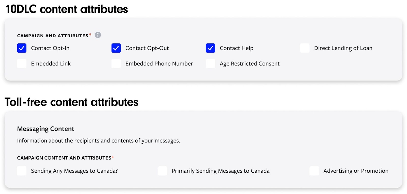407x194 pixels.
Task: Check the Embedded Link attribute
Action: click(x=21, y=63)
